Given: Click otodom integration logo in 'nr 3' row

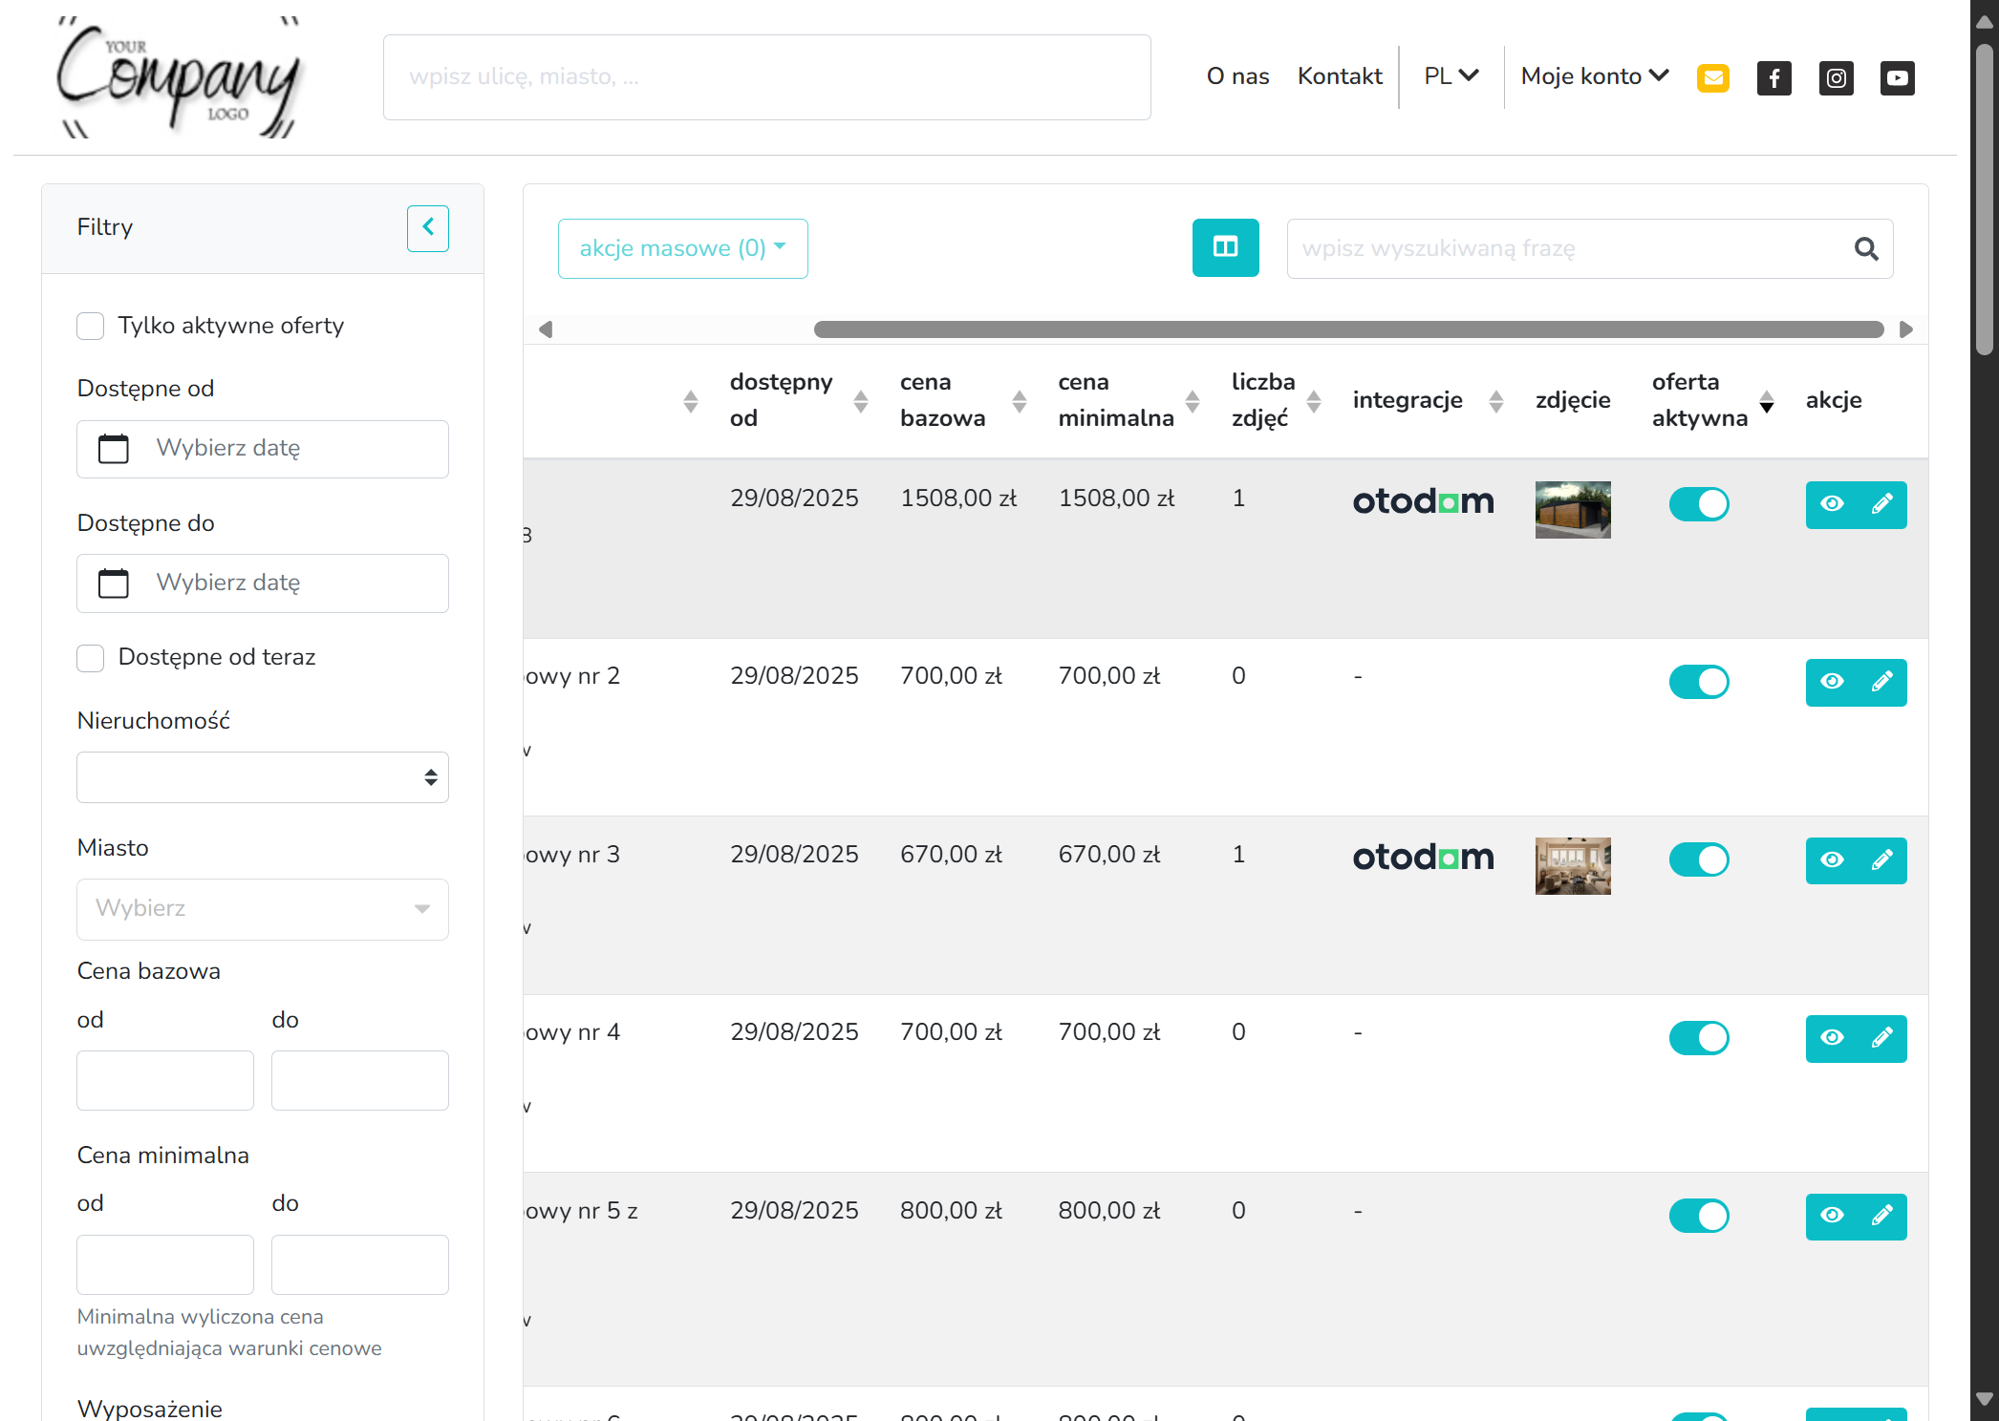Looking at the screenshot, I should coord(1423,858).
